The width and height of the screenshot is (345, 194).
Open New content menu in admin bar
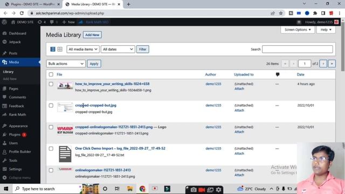tap(68, 22)
